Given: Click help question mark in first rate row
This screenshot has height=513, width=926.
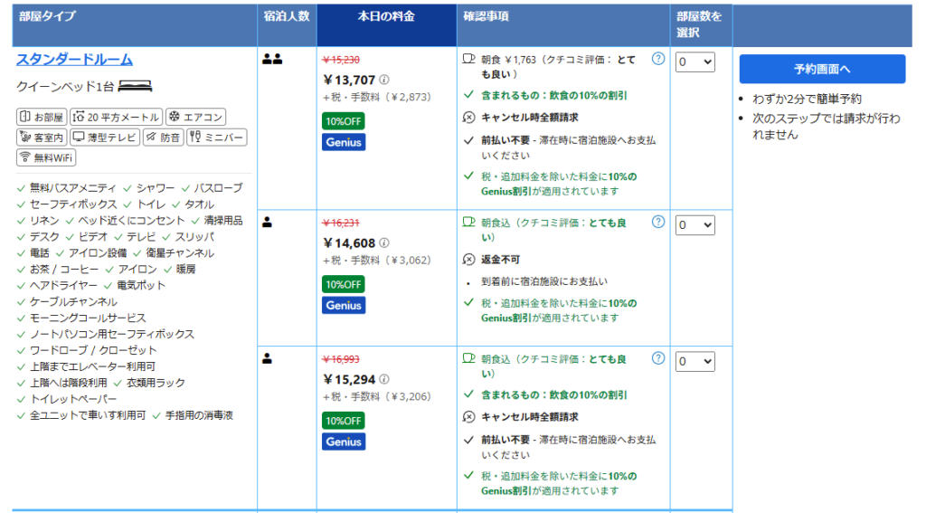Looking at the screenshot, I should click(658, 59).
